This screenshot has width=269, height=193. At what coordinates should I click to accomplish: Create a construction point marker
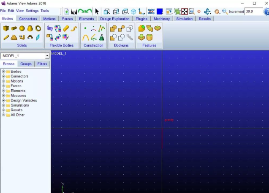tap(85, 28)
